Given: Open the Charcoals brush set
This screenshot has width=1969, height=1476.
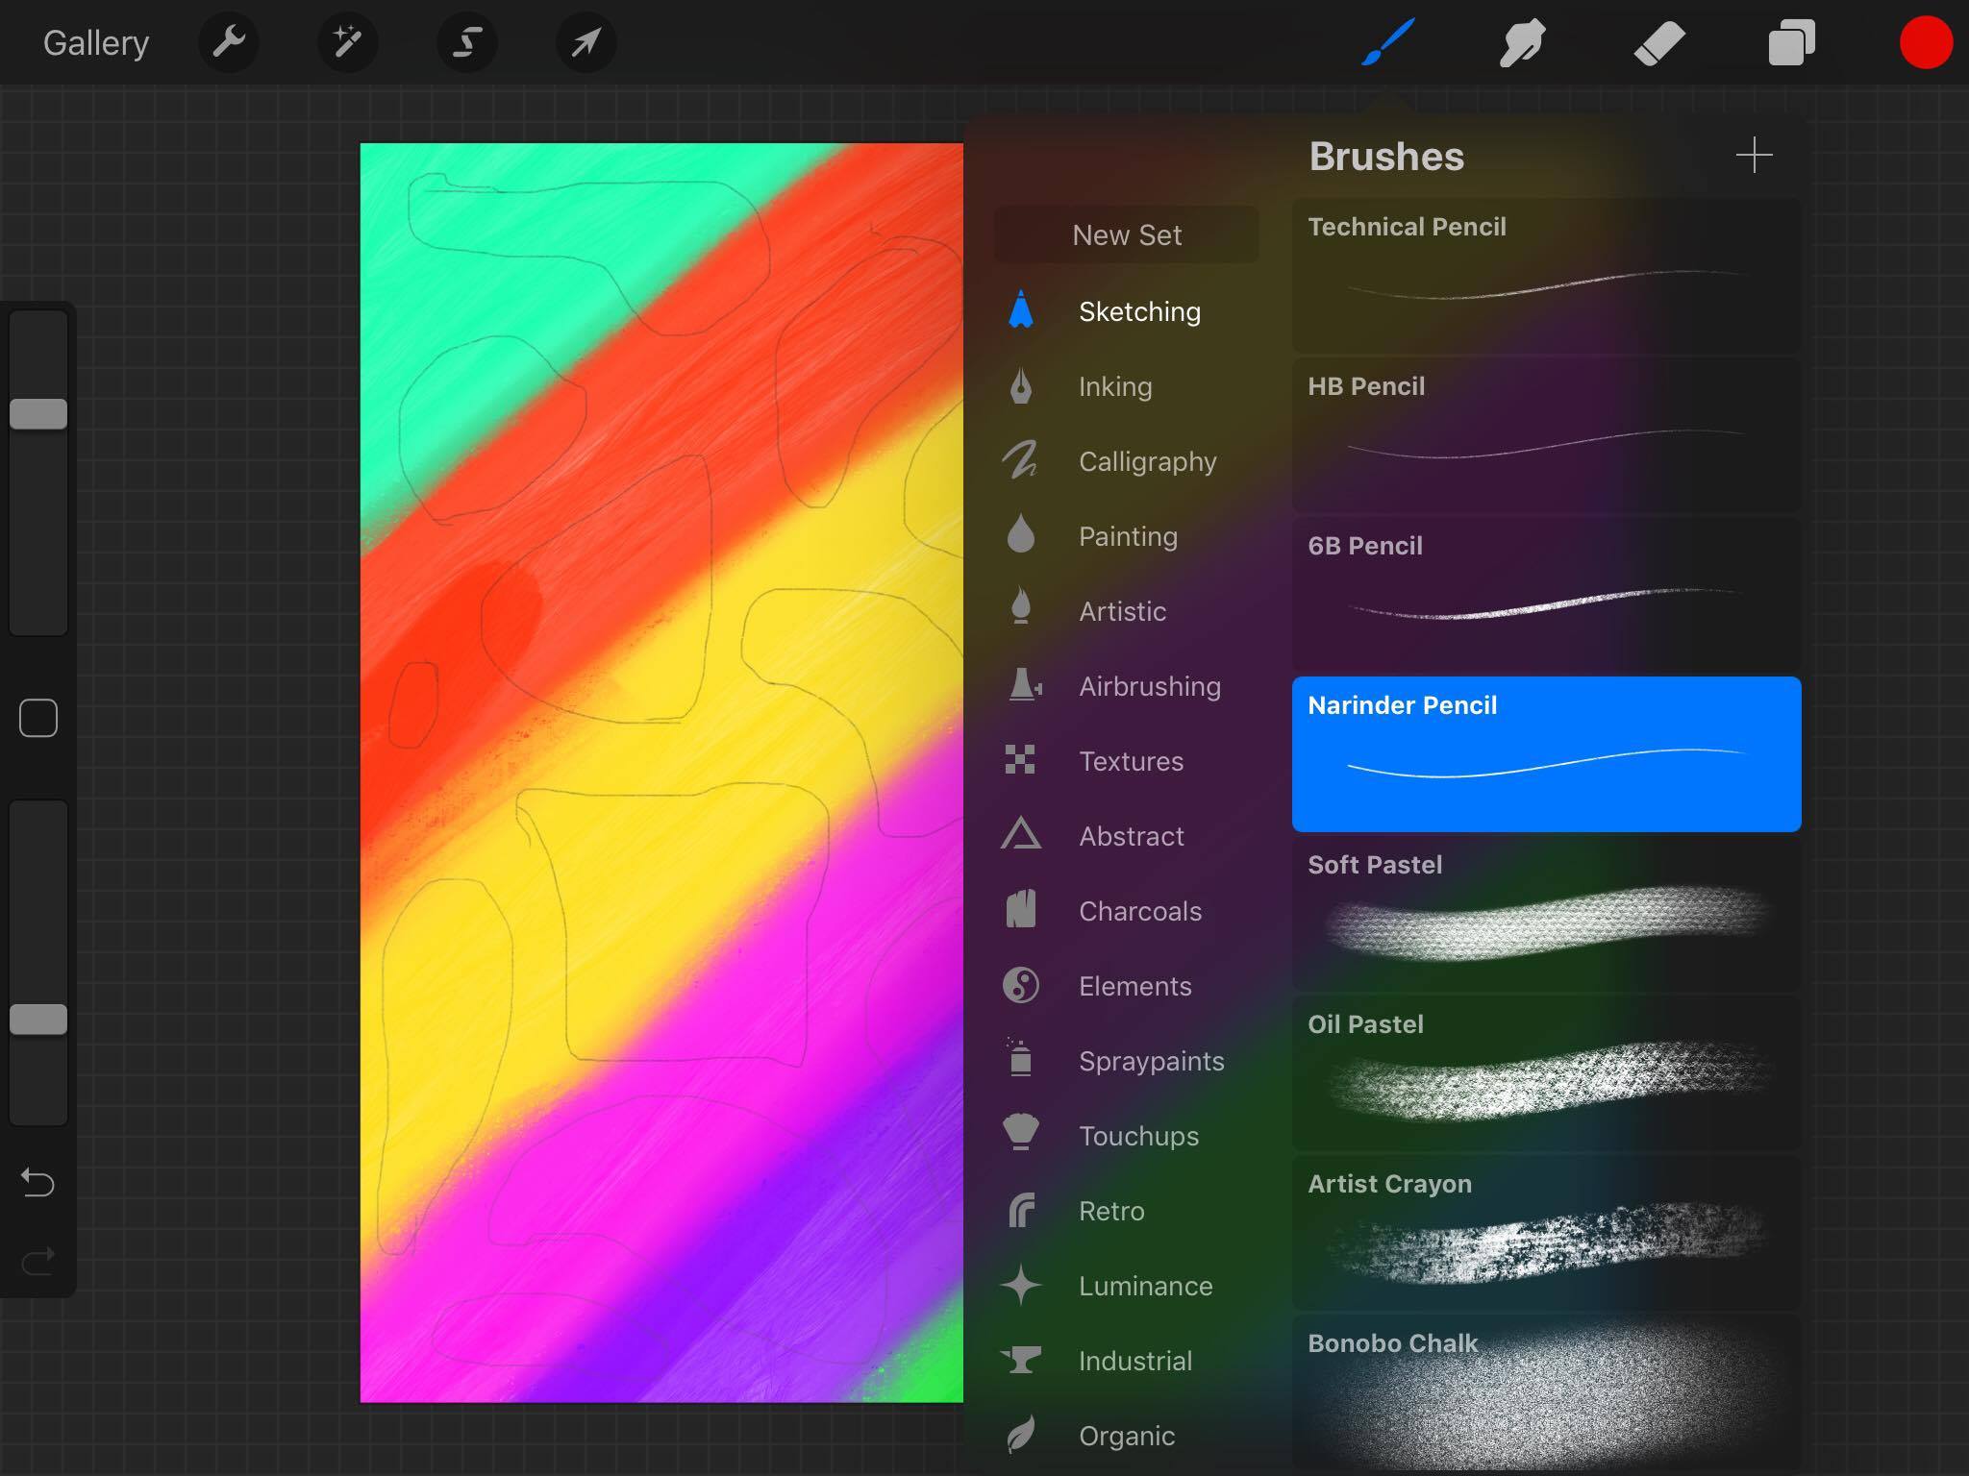Looking at the screenshot, I should tap(1127, 911).
